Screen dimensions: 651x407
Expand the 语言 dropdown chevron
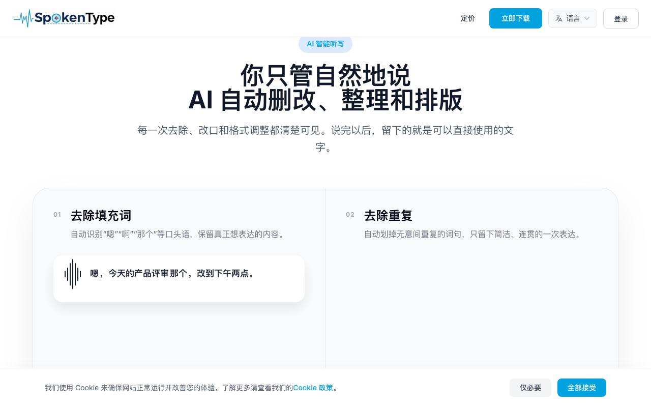(x=586, y=18)
